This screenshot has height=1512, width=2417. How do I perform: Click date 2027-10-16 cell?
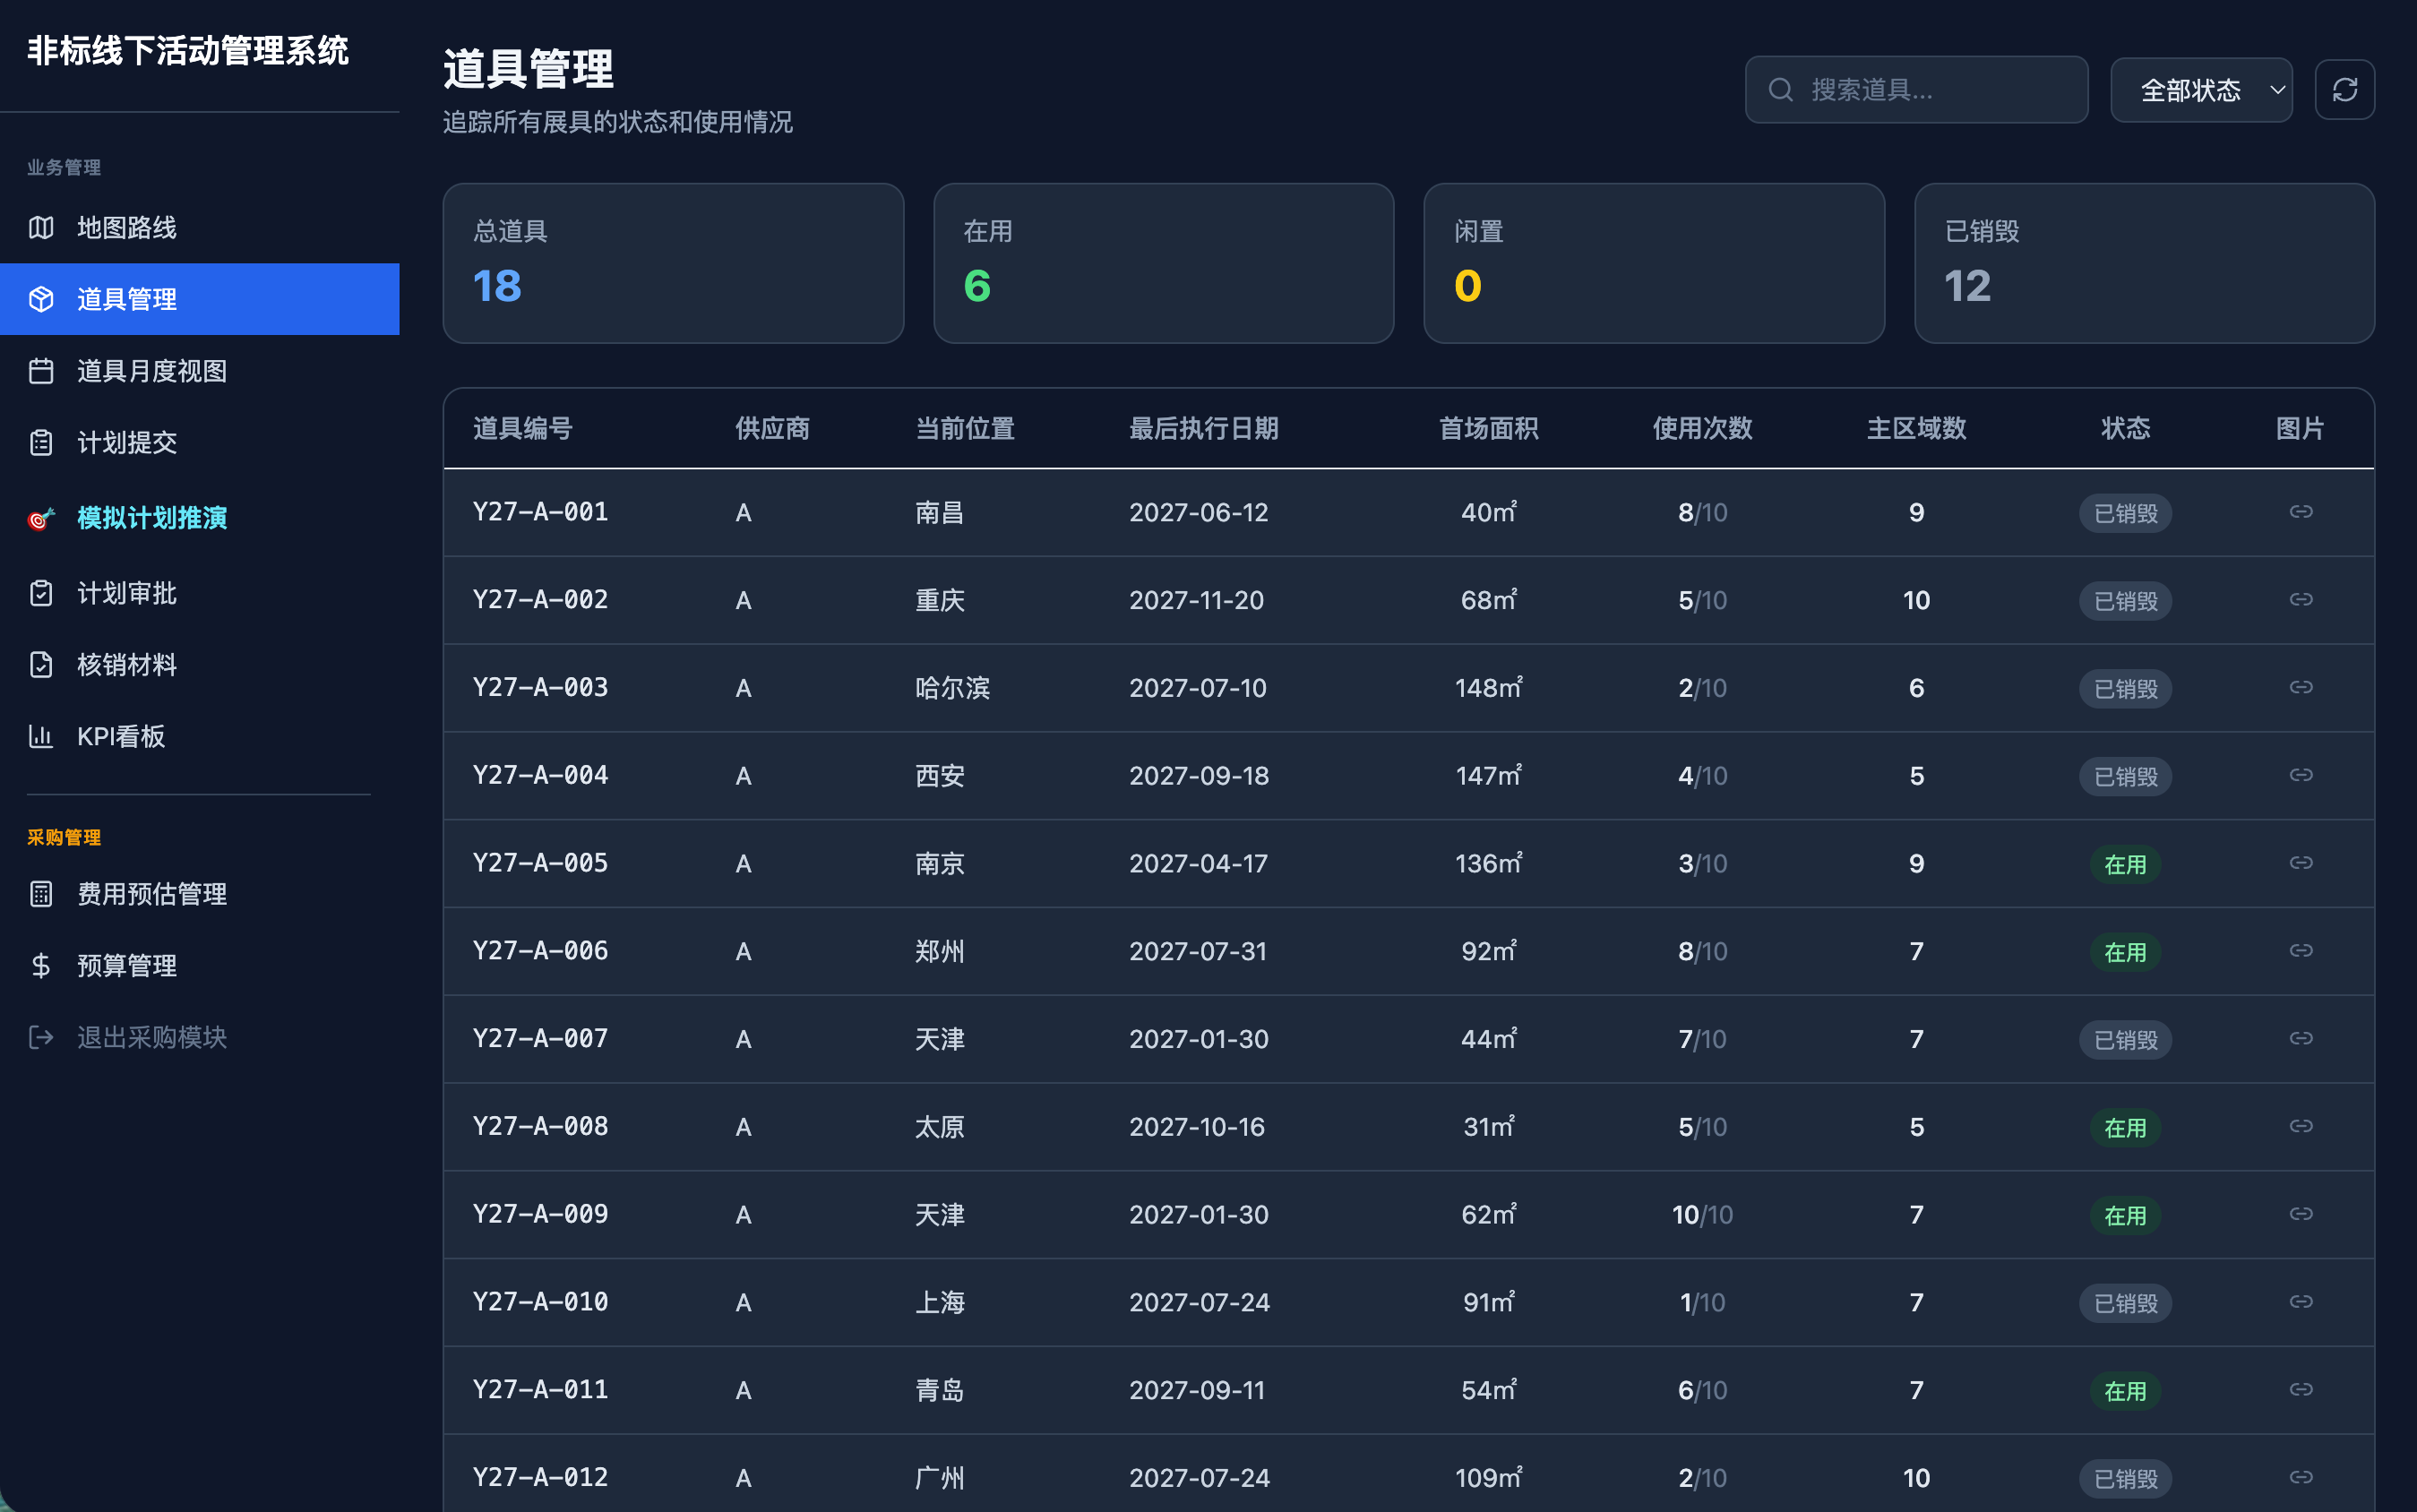tap(1197, 1127)
